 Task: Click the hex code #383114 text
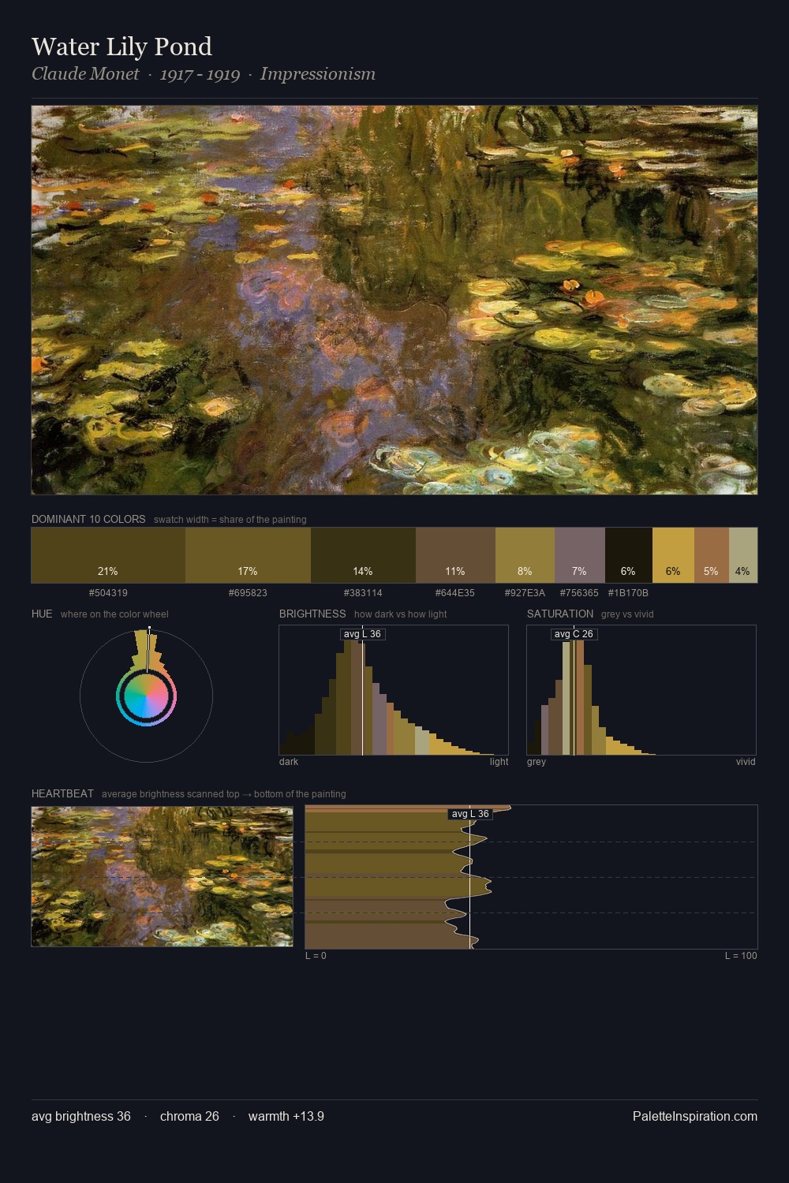pyautogui.click(x=363, y=592)
